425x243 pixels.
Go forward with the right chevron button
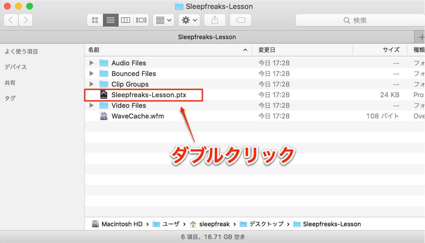25,20
